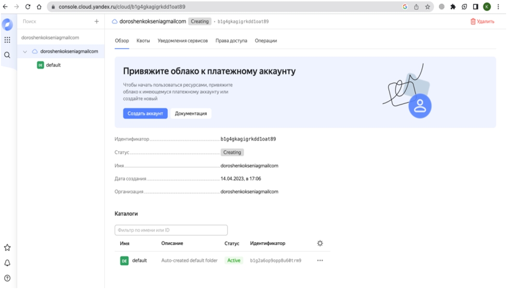Open three-dot menu for default folder
Image resolution: width=507 pixels, height=289 pixels.
320,261
